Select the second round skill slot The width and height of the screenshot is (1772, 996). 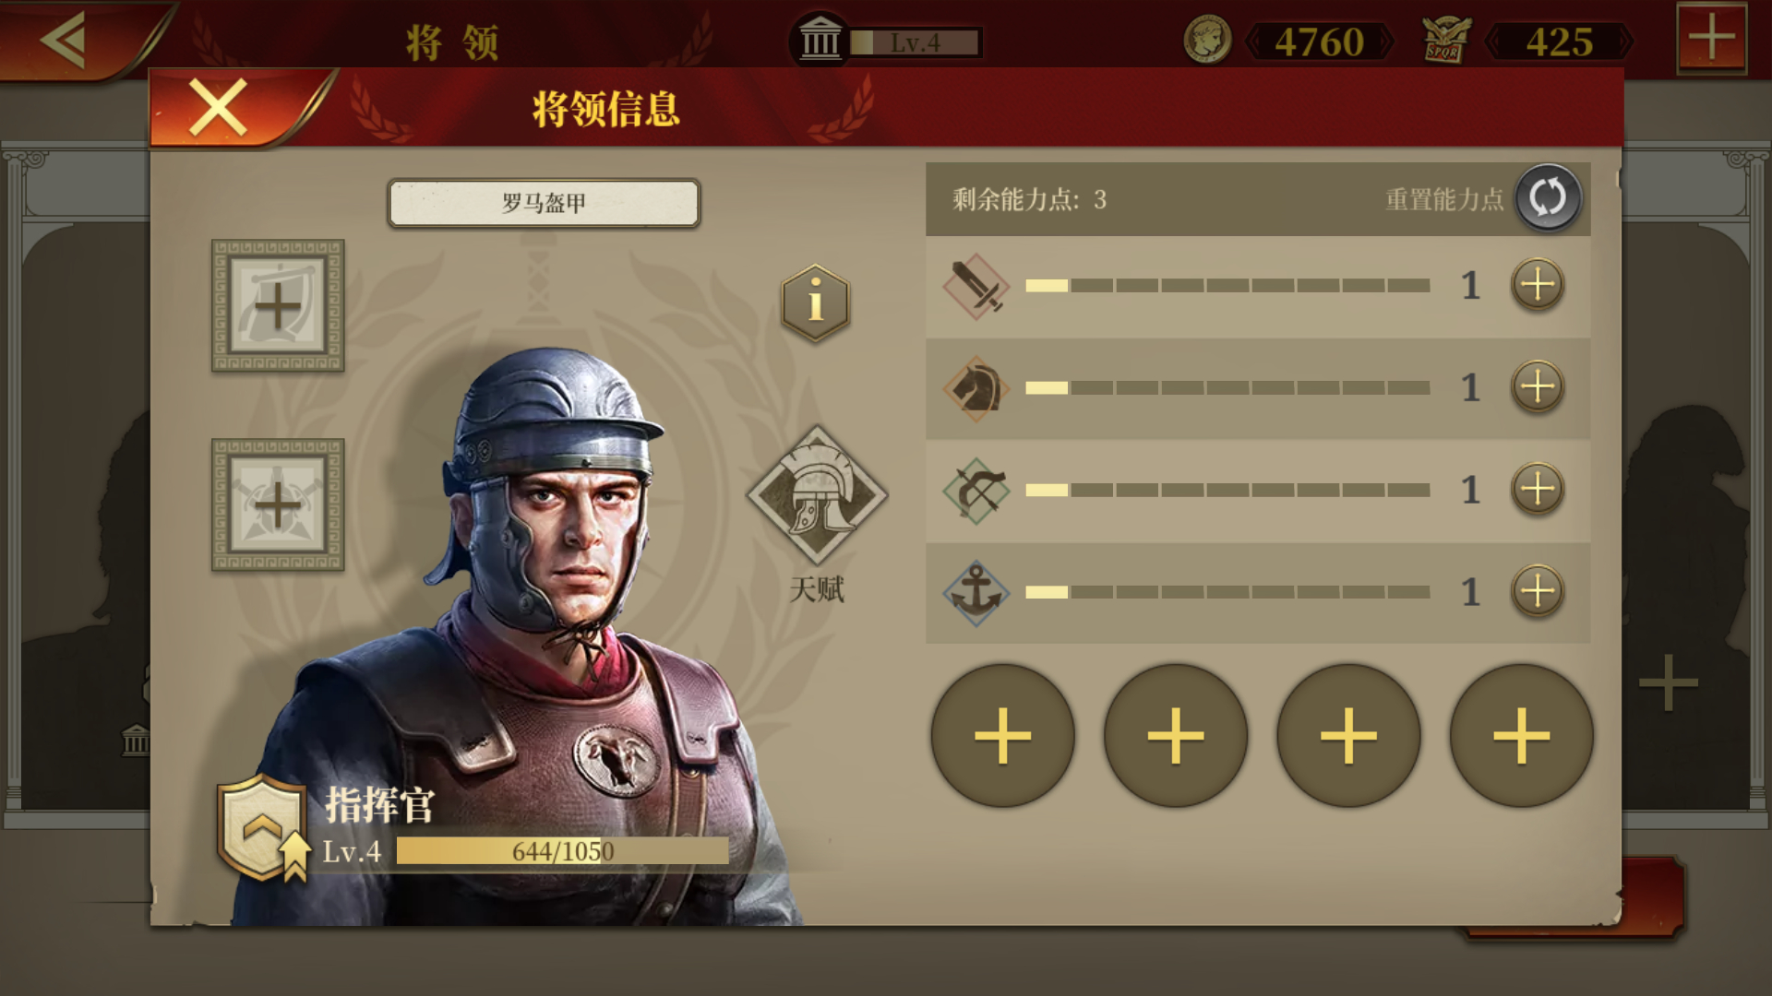point(1176,736)
